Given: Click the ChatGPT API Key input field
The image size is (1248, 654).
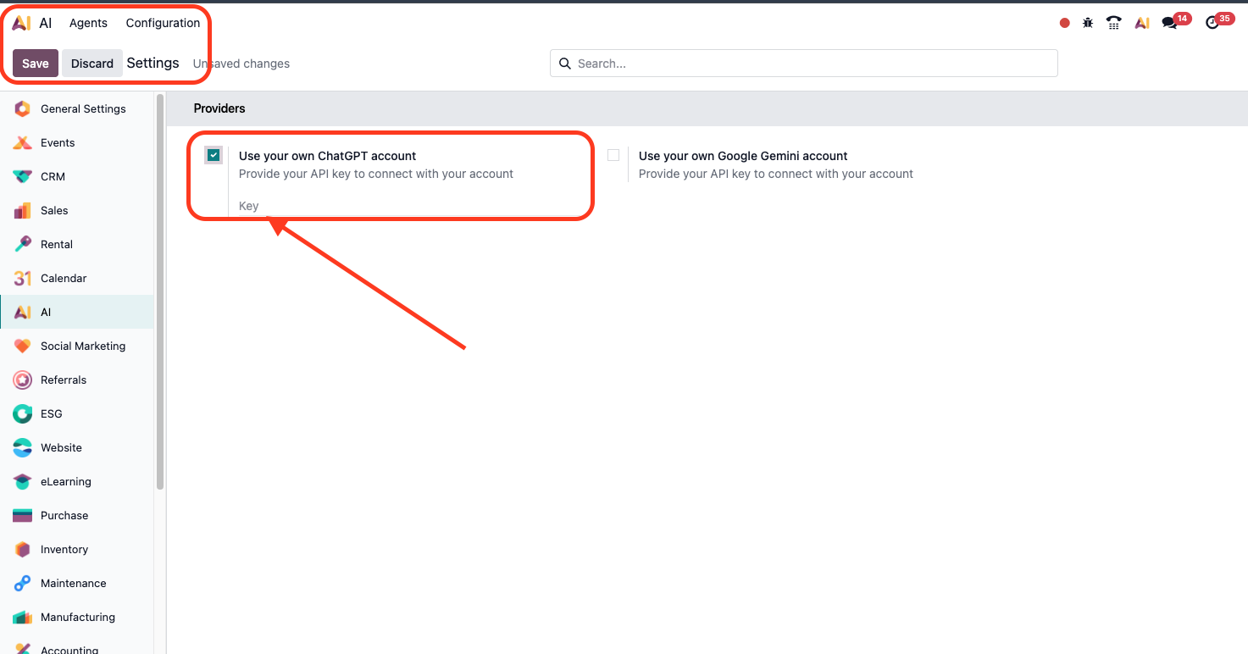Looking at the screenshot, I should pos(407,206).
